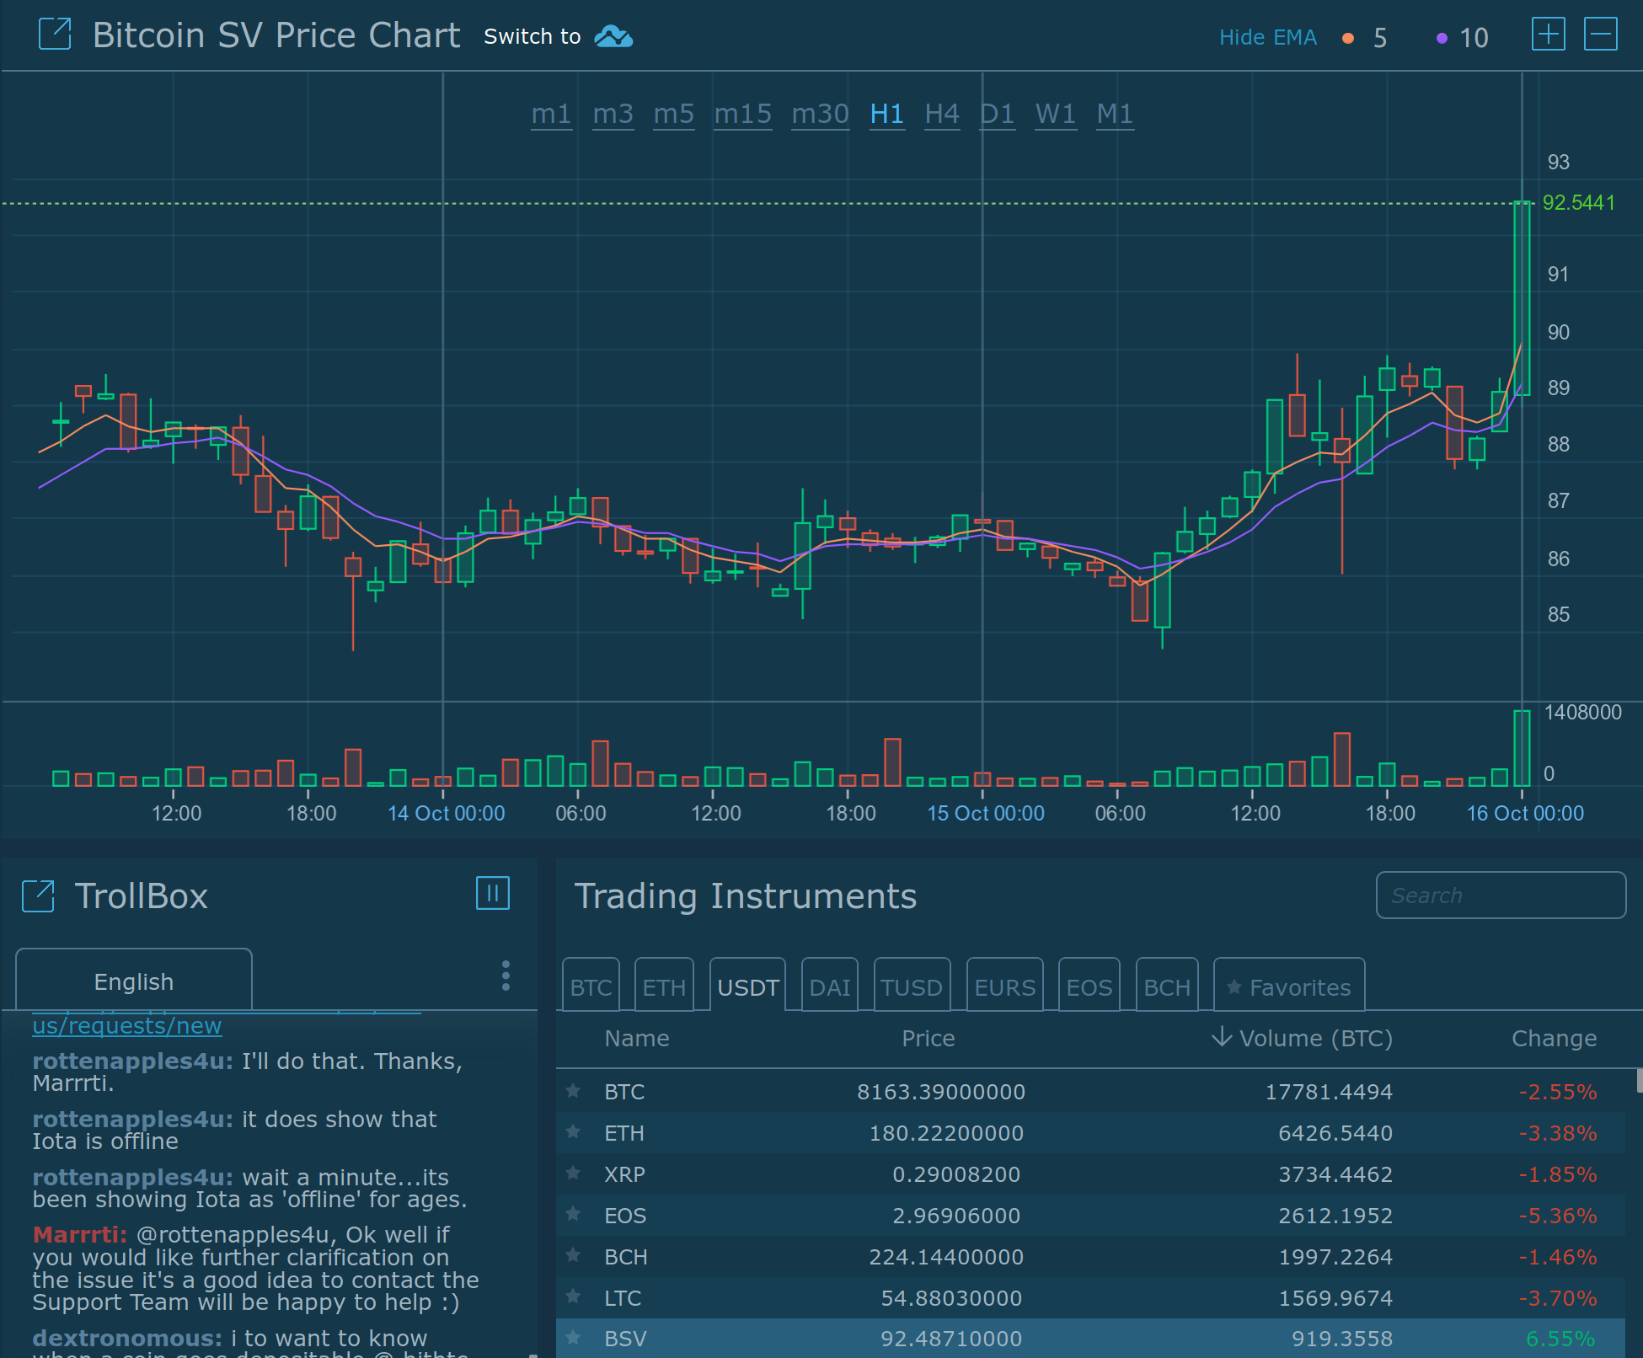Click the purple EMA 10 swatch
1643x1358 pixels.
point(1442,38)
